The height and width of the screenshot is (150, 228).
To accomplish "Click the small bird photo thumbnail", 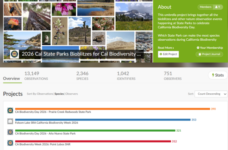I will point(46,38).
